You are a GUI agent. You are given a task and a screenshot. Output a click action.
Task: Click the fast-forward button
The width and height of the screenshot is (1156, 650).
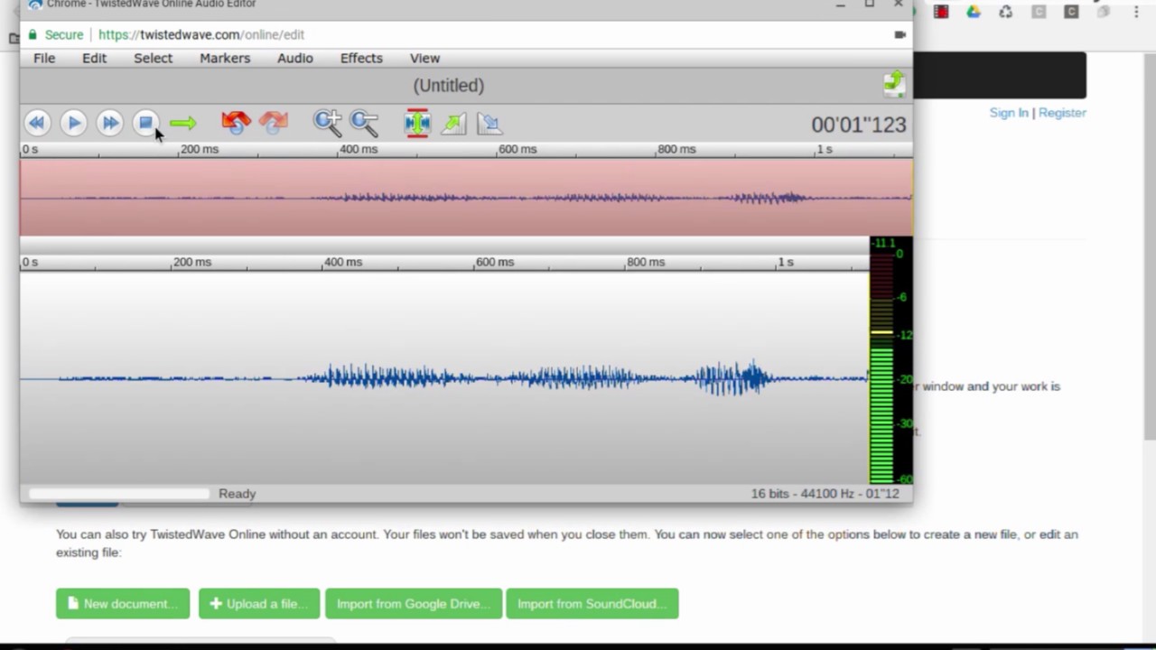coord(110,123)
